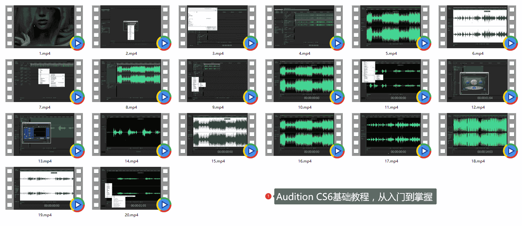Click the file name 10.mp4

click(305, 107)
